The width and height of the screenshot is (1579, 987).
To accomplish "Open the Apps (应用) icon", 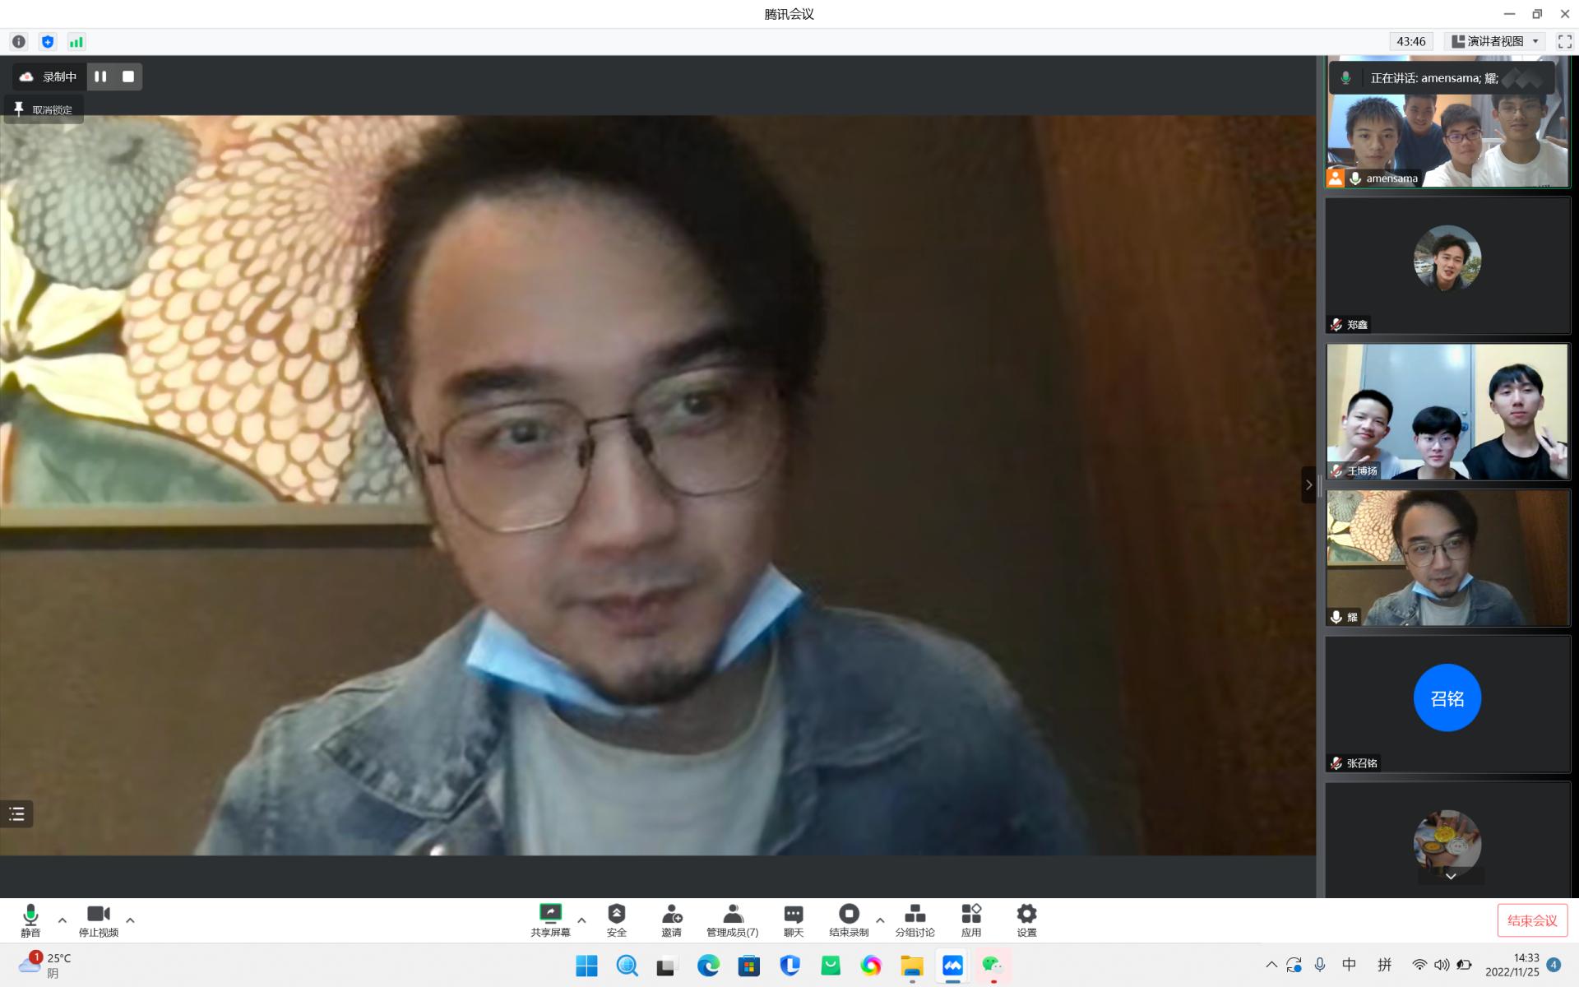I will click(x=970, y=919).
